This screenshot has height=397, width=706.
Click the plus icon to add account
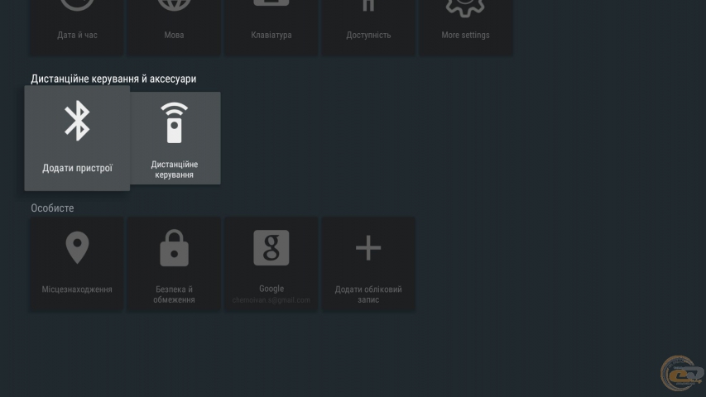pyautogui.click(x=368, y=247)
